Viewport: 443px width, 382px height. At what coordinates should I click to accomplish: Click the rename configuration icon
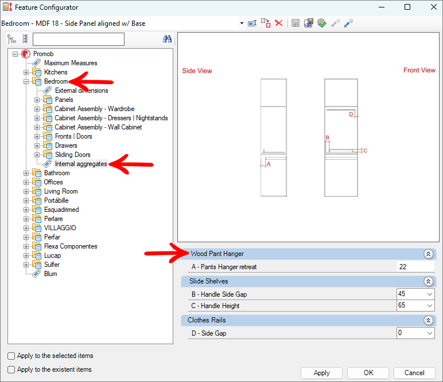(x=252, y=23)
